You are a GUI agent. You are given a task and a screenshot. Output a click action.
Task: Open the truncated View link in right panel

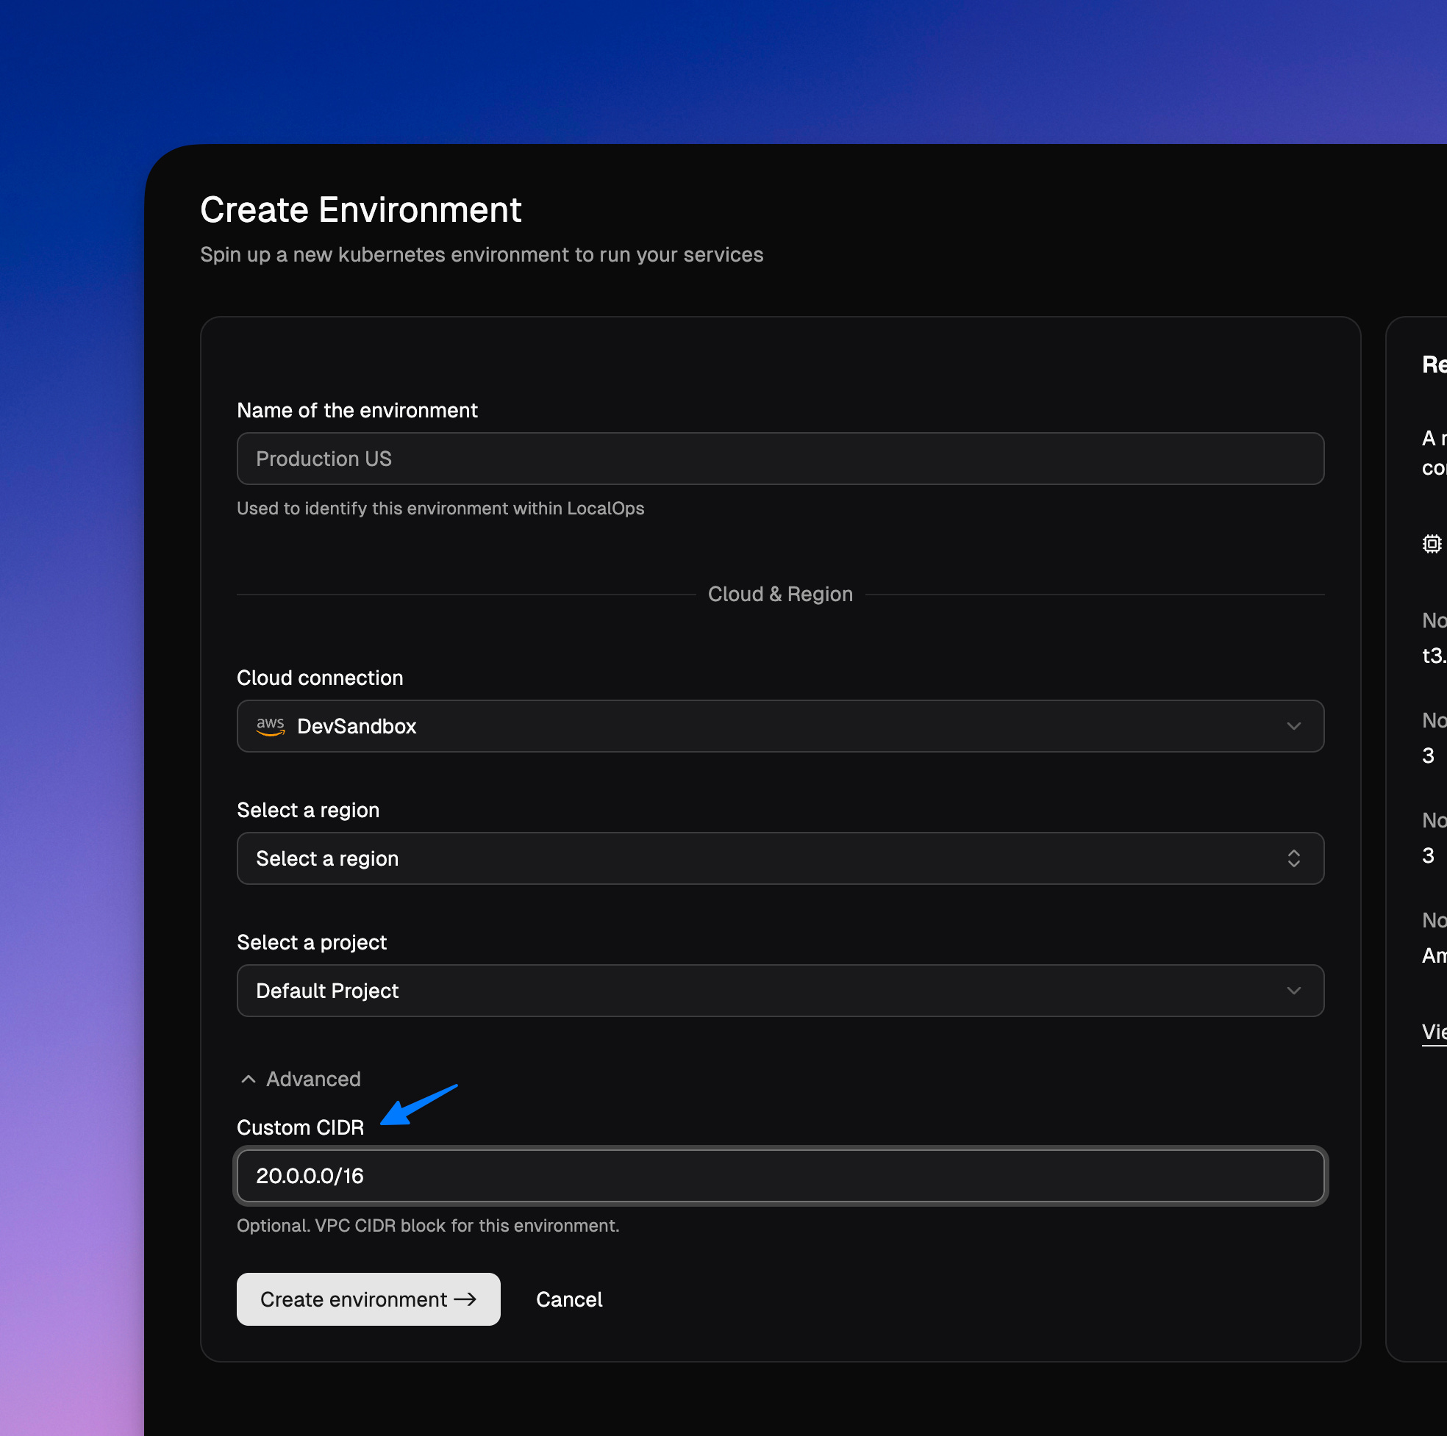[x=1434, y=1032]
